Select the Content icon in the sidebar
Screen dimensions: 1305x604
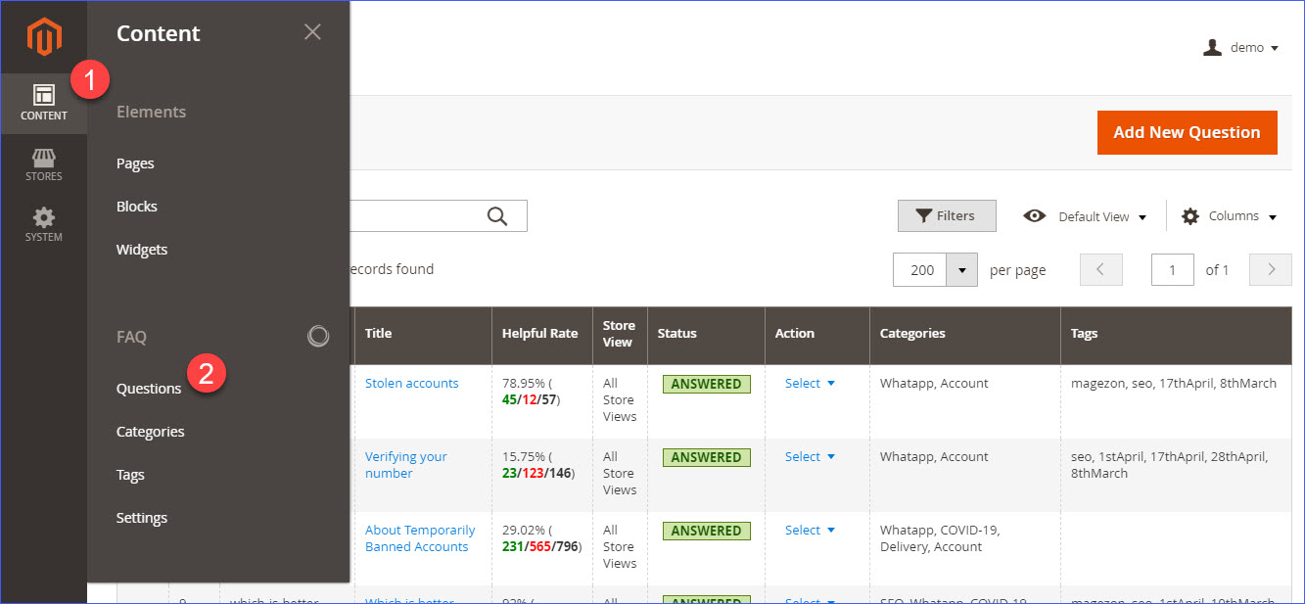[43, 101]
